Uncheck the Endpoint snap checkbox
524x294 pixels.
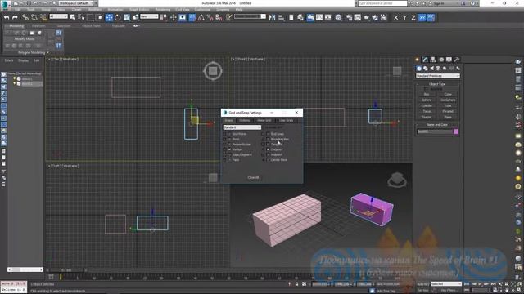click(x=268, y=149)
